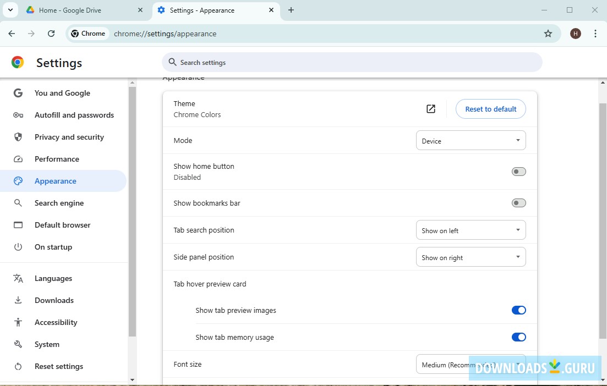The image size is (607, 386).
Task: Open the theme in Chrome Web Store icon
Action: (430, 109)
